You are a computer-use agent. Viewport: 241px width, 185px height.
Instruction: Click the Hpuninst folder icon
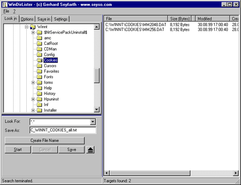[x=39, y=99]
